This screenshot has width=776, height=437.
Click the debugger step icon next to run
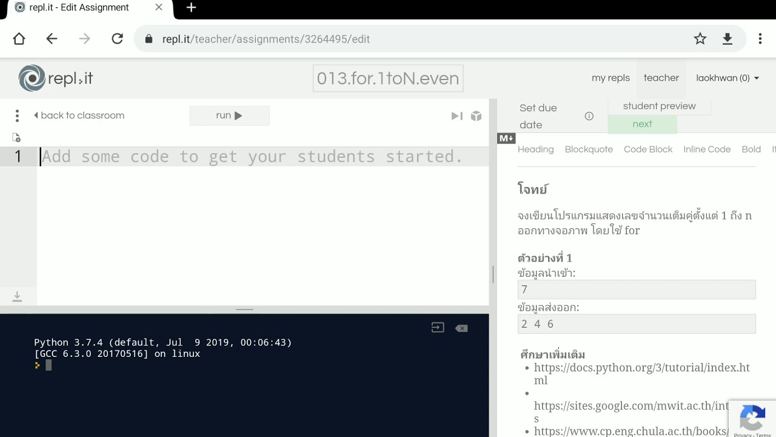pyautogui.click(x=457, y=116)
